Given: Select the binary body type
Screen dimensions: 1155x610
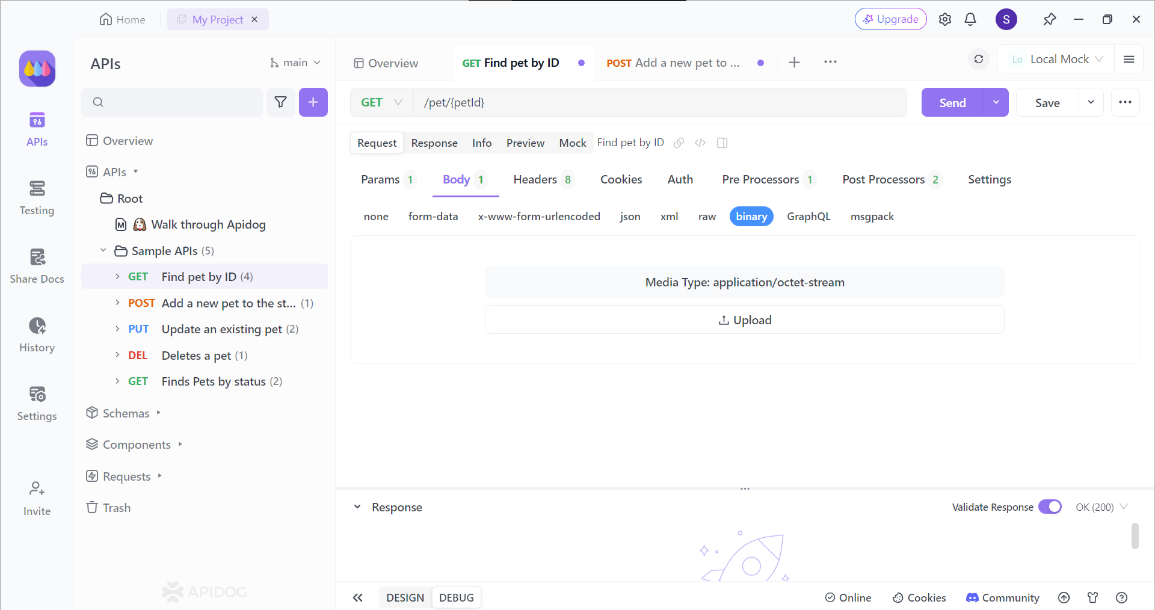Looking at the screenshot, I should click(751, 217).
